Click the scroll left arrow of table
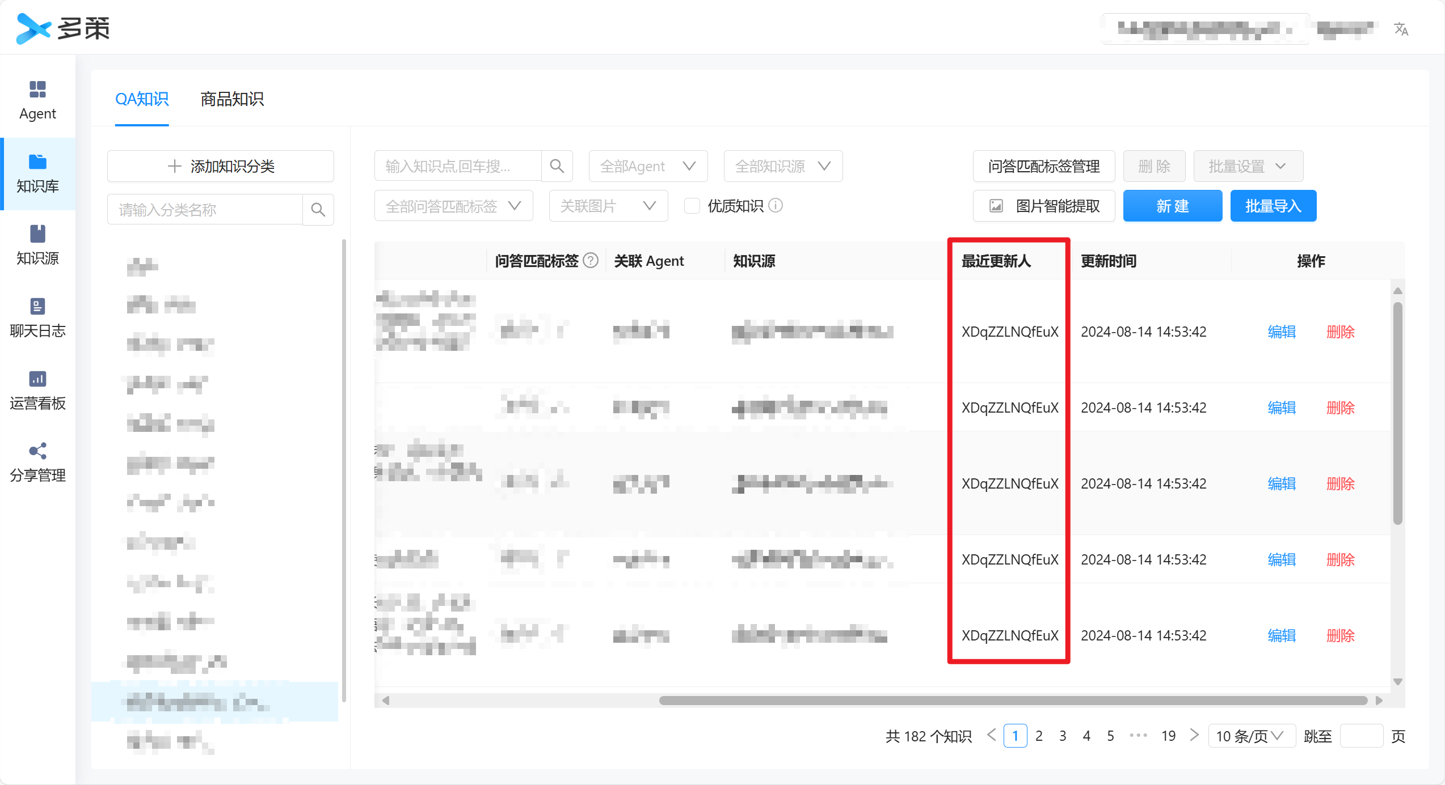The image size is (1445, 785). click(x=386, y=701)
